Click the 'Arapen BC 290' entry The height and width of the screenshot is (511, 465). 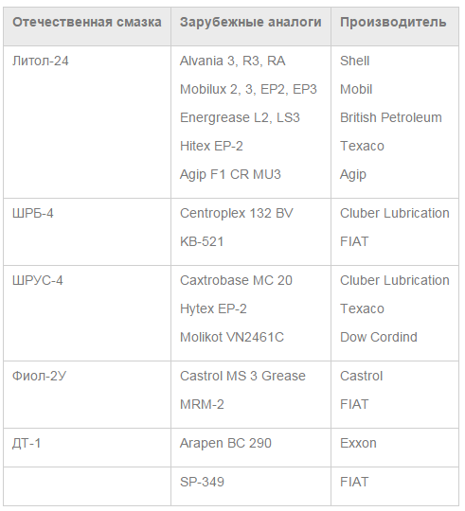pos(225,444)
